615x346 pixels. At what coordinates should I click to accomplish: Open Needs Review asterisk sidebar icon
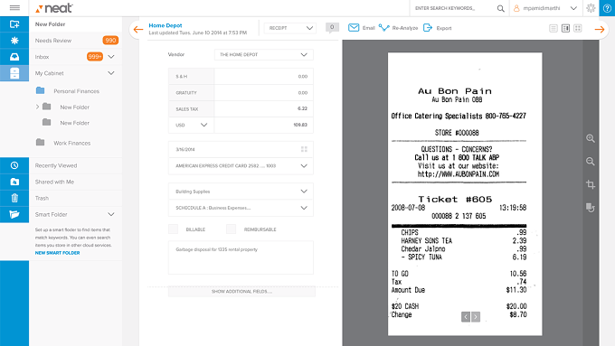coord(14,41)
